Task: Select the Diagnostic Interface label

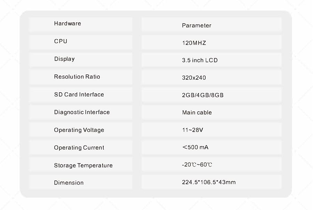Action: [82, 112]
